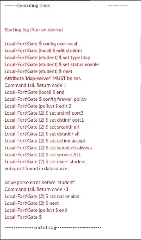
Task: Click the 'set status enable' line
Action: pos(51,64)
